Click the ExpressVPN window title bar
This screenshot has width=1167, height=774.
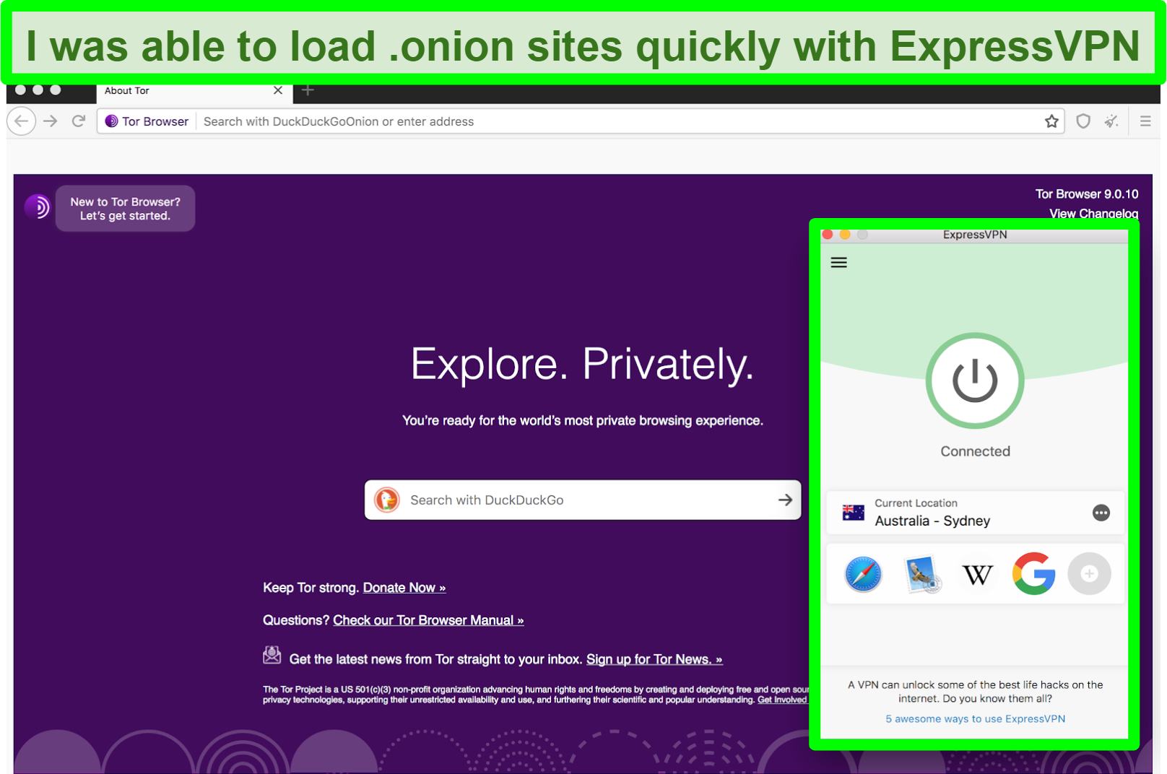975,235
